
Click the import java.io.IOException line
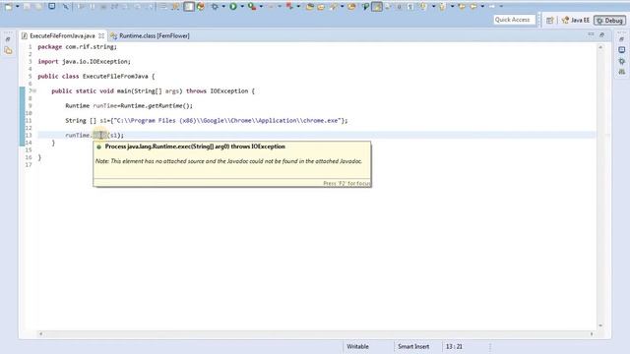point(84,61)
